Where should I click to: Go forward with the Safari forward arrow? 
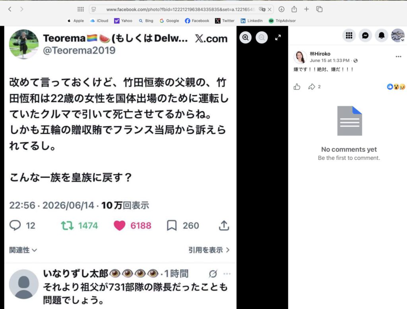click(x=22, y=10)
